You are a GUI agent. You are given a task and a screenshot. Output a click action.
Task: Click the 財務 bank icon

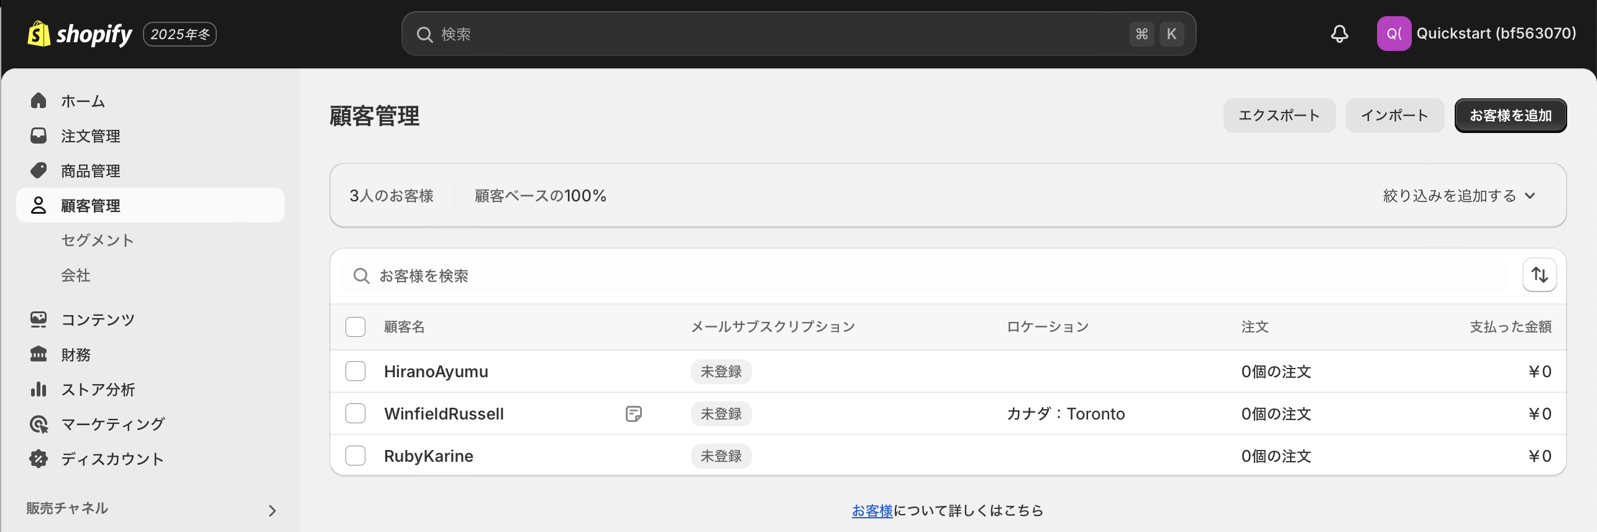pyautogui.click(x=39, y=354)
